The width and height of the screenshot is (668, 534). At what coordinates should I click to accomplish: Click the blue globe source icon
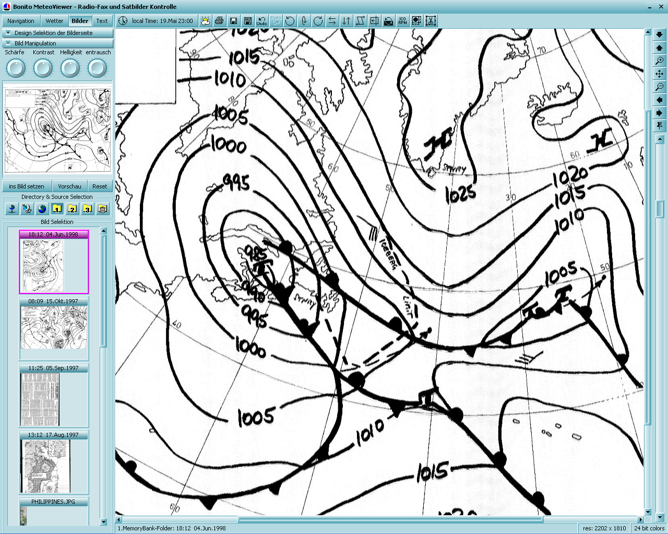(42, 209)
